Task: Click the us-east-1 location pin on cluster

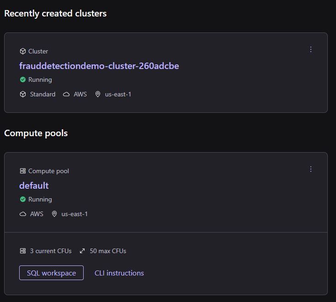Action: (97, 94)
